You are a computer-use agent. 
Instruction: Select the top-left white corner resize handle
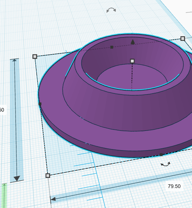(35, 56)
